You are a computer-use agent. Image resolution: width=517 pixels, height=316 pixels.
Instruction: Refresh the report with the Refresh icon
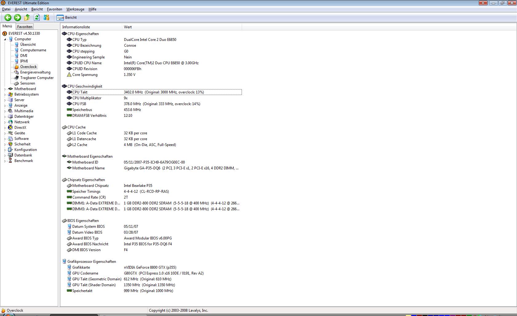tap(37, 18)
